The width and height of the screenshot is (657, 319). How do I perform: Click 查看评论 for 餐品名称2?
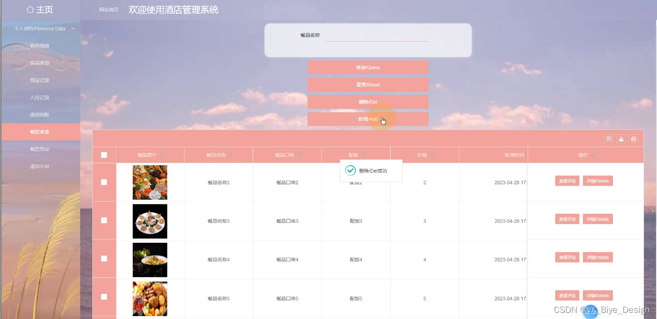click(567, 181)
